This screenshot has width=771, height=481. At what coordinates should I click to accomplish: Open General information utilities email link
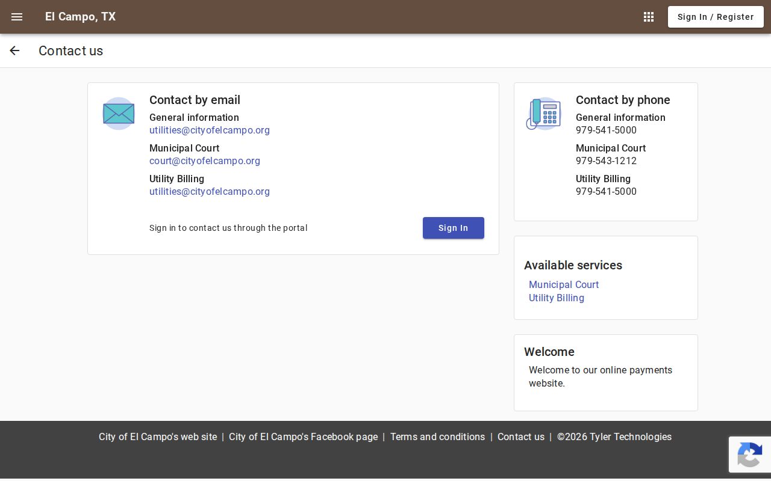tap(210, 130)
